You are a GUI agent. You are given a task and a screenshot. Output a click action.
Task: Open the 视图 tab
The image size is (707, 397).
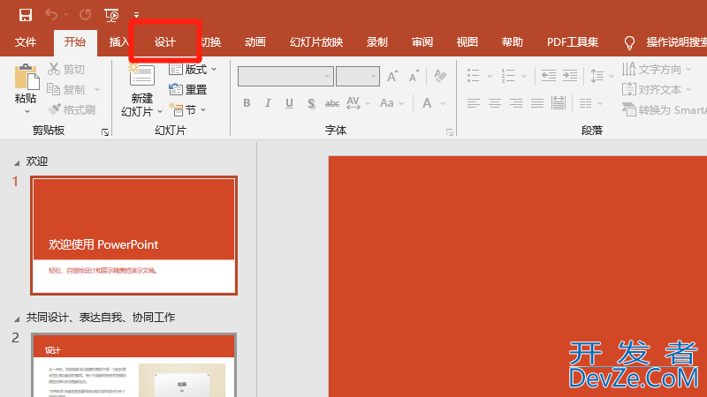468,42
